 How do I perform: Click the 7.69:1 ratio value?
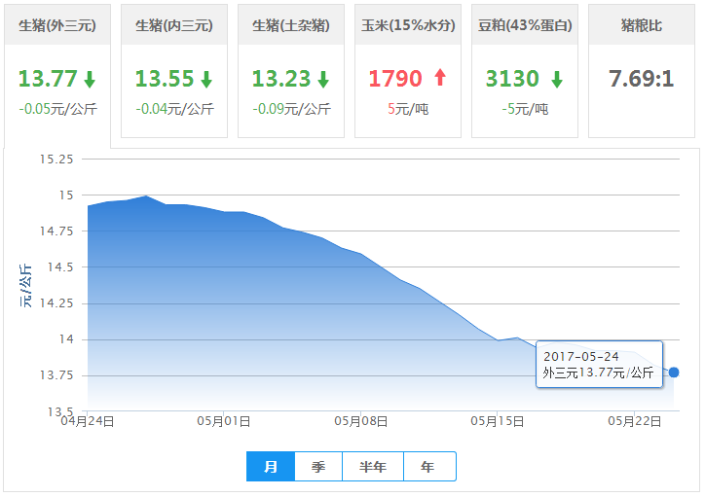642,79
